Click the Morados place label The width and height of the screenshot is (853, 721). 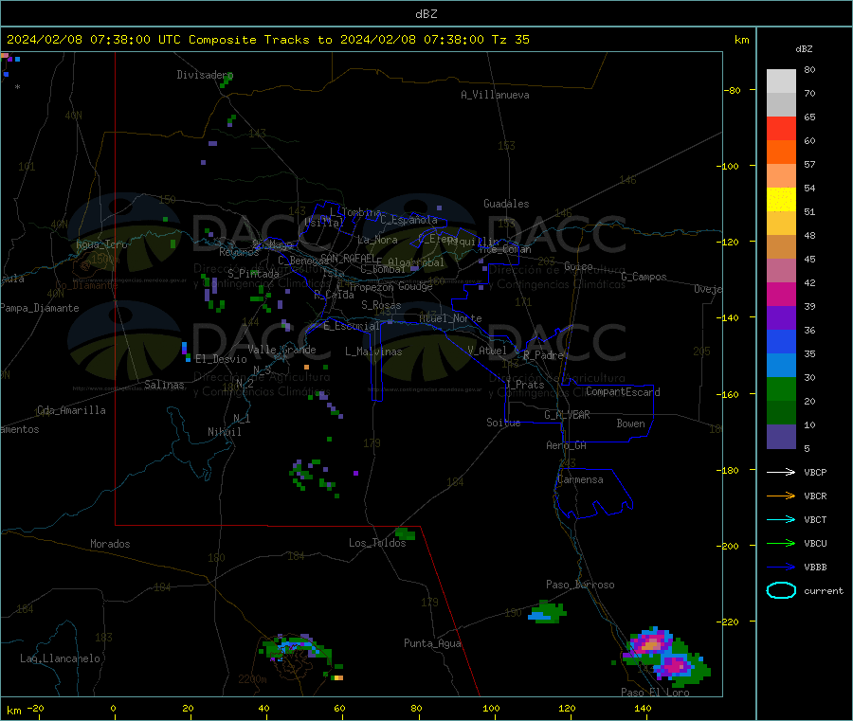(x=110, y=544)
